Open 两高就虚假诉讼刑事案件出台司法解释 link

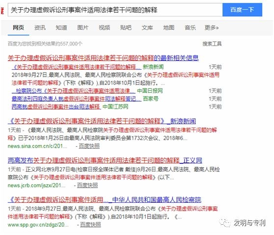click(56, 106)
